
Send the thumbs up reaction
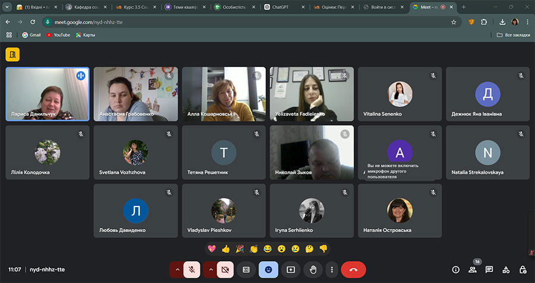(x=225, y=249)
